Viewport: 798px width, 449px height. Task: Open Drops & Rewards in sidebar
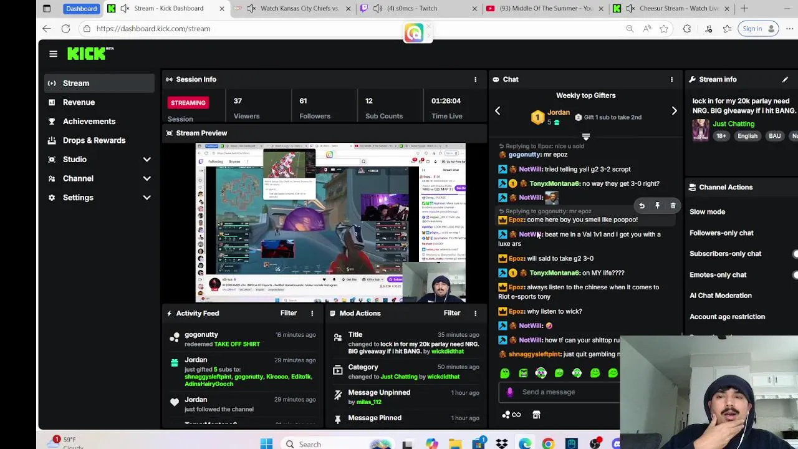99,140
